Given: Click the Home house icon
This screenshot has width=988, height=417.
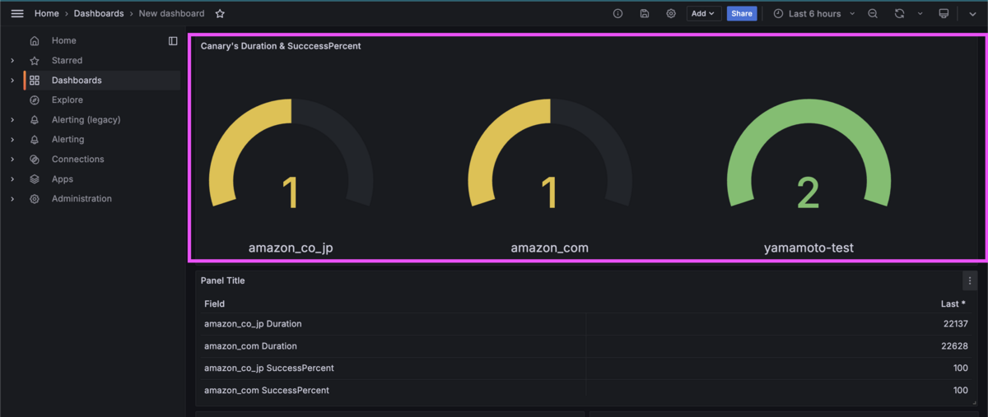Looking at the screenshot, I should 35,40.
